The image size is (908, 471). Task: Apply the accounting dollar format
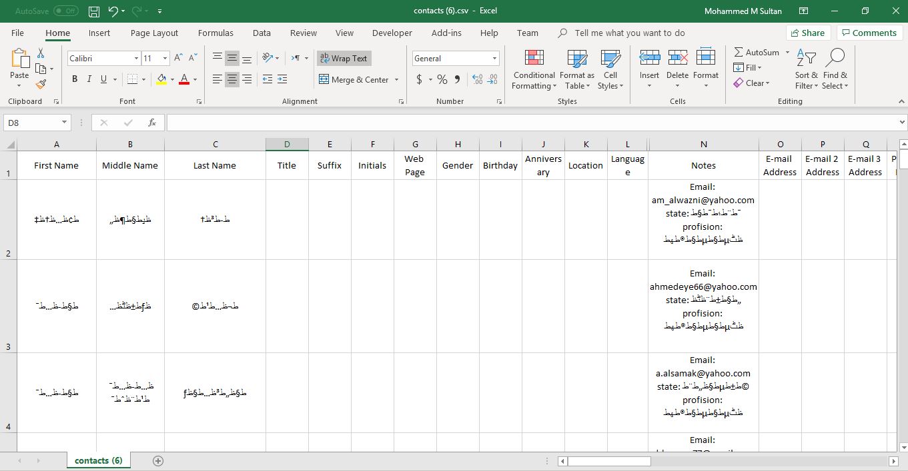(419, 79)
